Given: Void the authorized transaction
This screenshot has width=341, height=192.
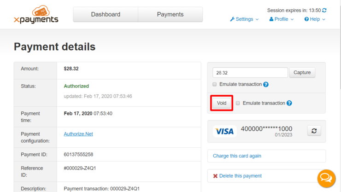Looking at the screenshot, I should 222,103.
